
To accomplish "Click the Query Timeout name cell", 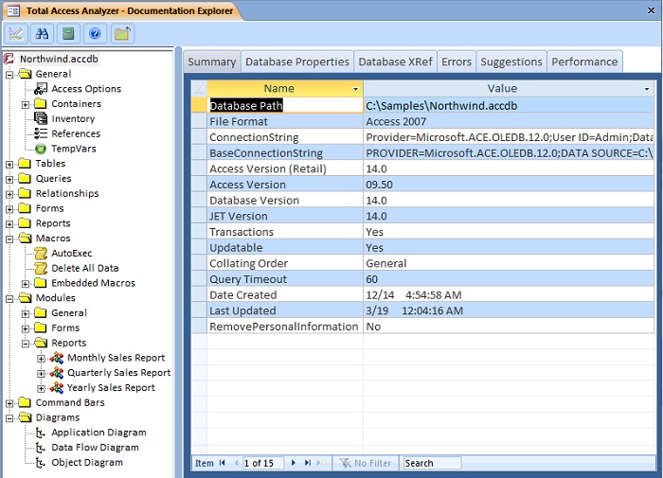I will [285, 279].
